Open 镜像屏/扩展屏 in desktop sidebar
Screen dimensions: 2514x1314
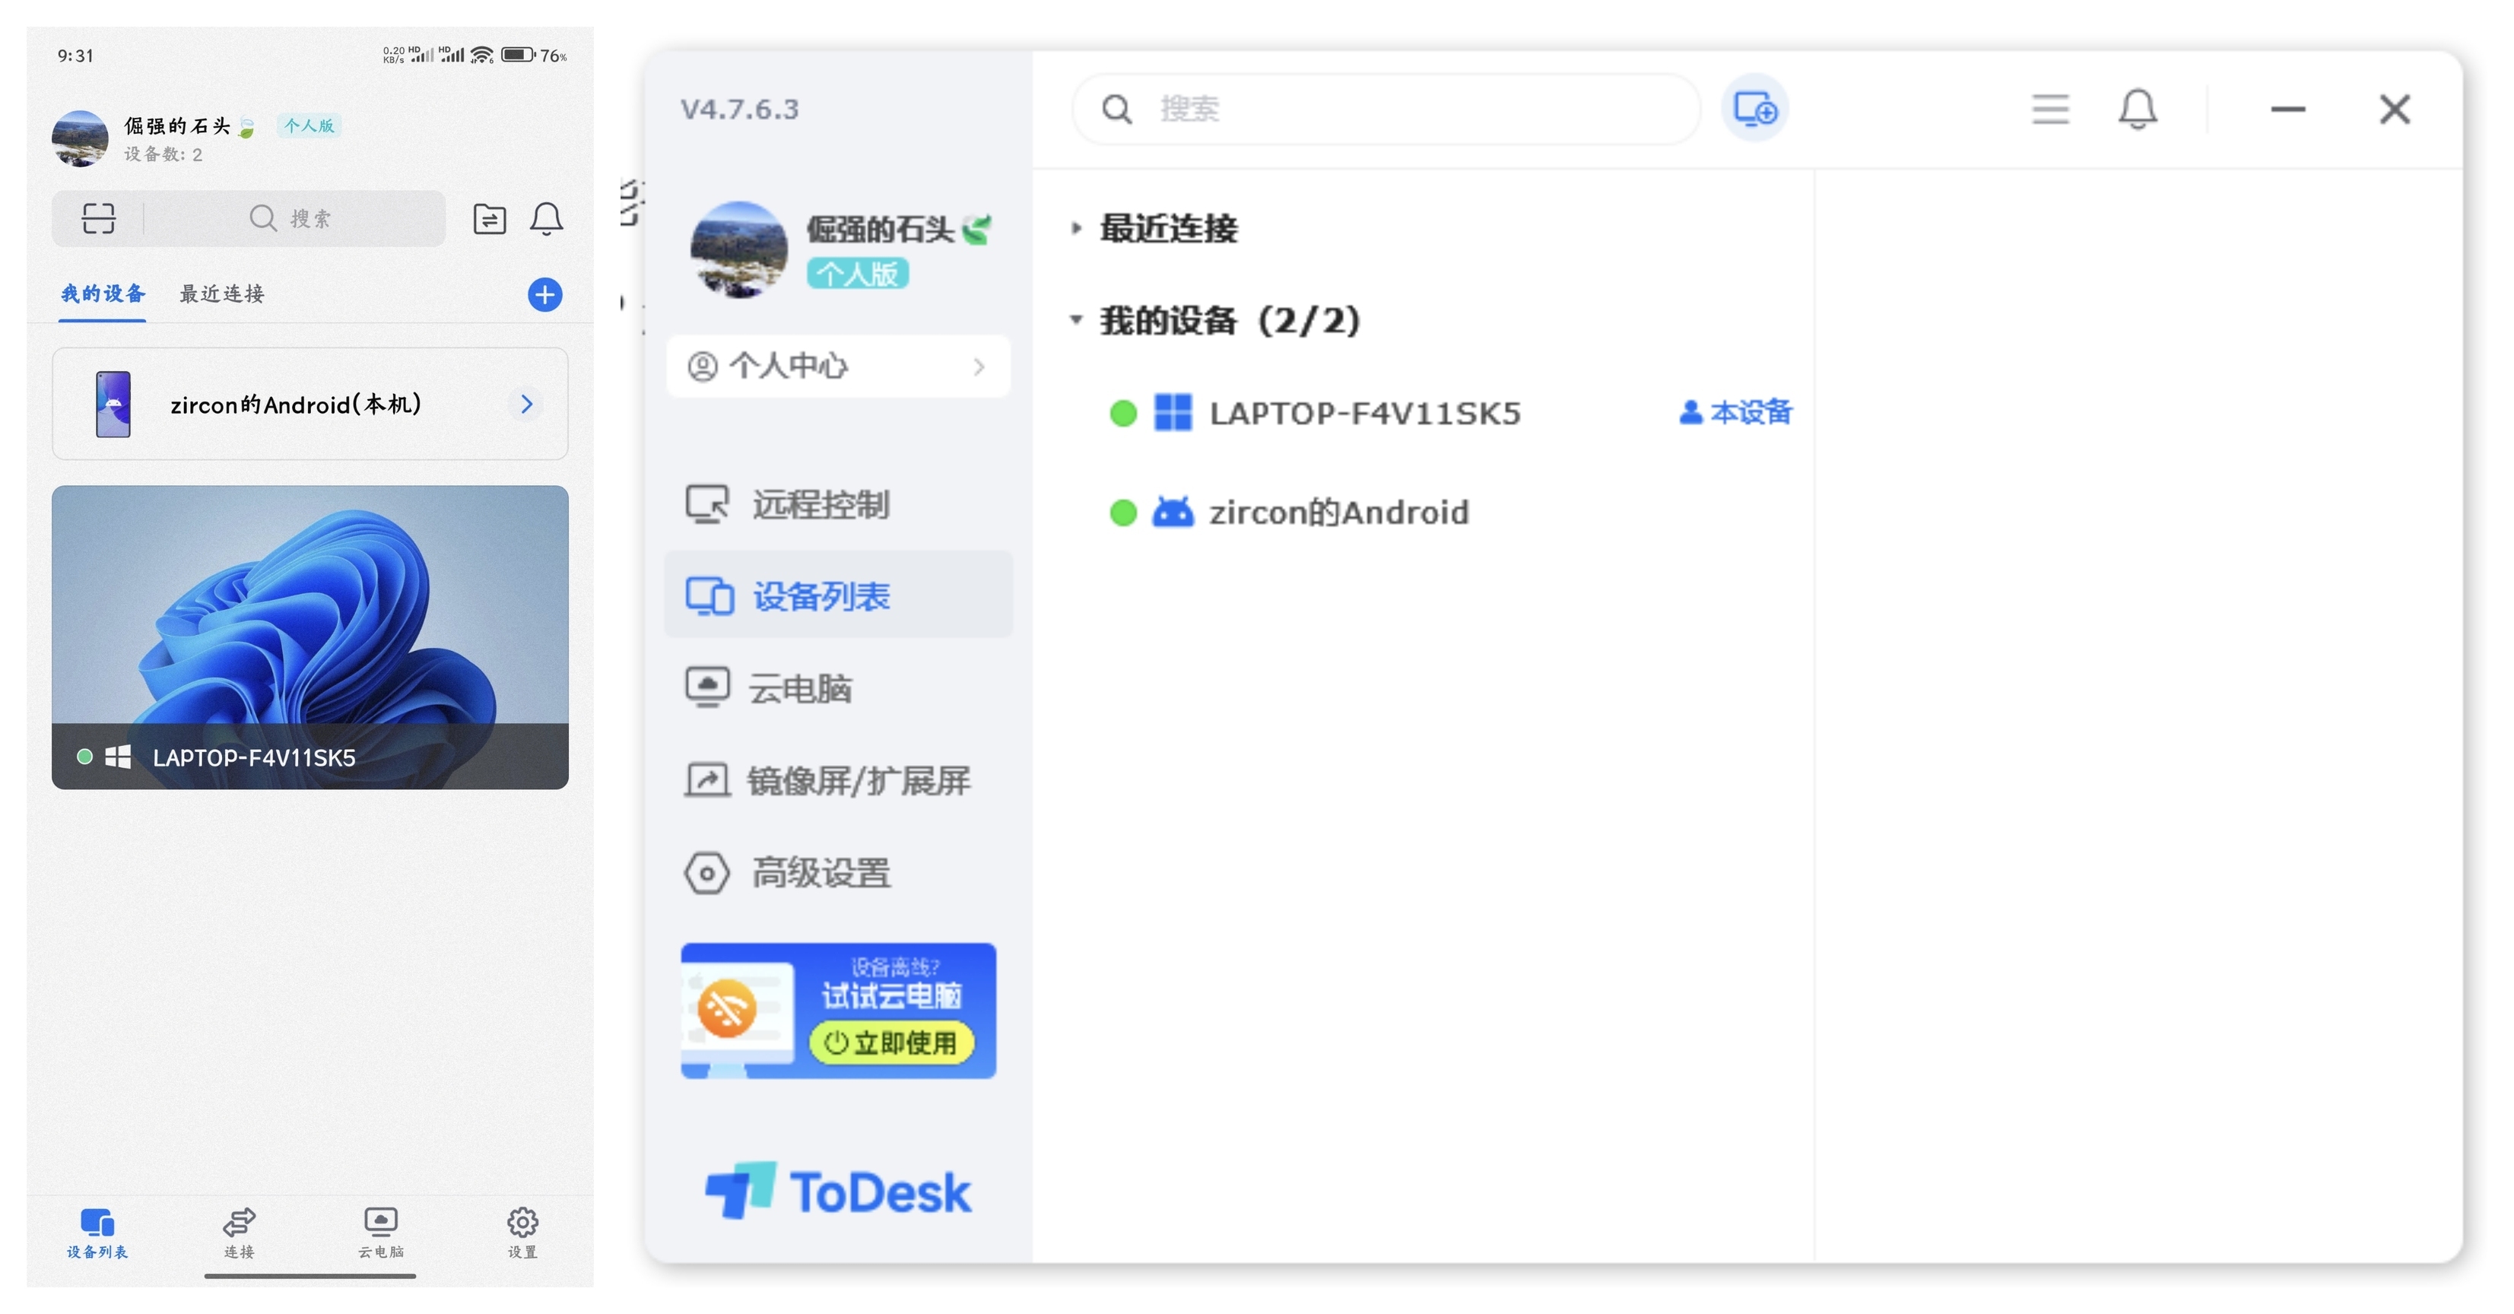point(838,780)
